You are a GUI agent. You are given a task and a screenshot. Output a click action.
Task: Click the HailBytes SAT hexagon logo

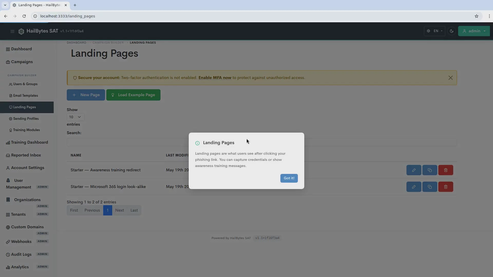21,31
